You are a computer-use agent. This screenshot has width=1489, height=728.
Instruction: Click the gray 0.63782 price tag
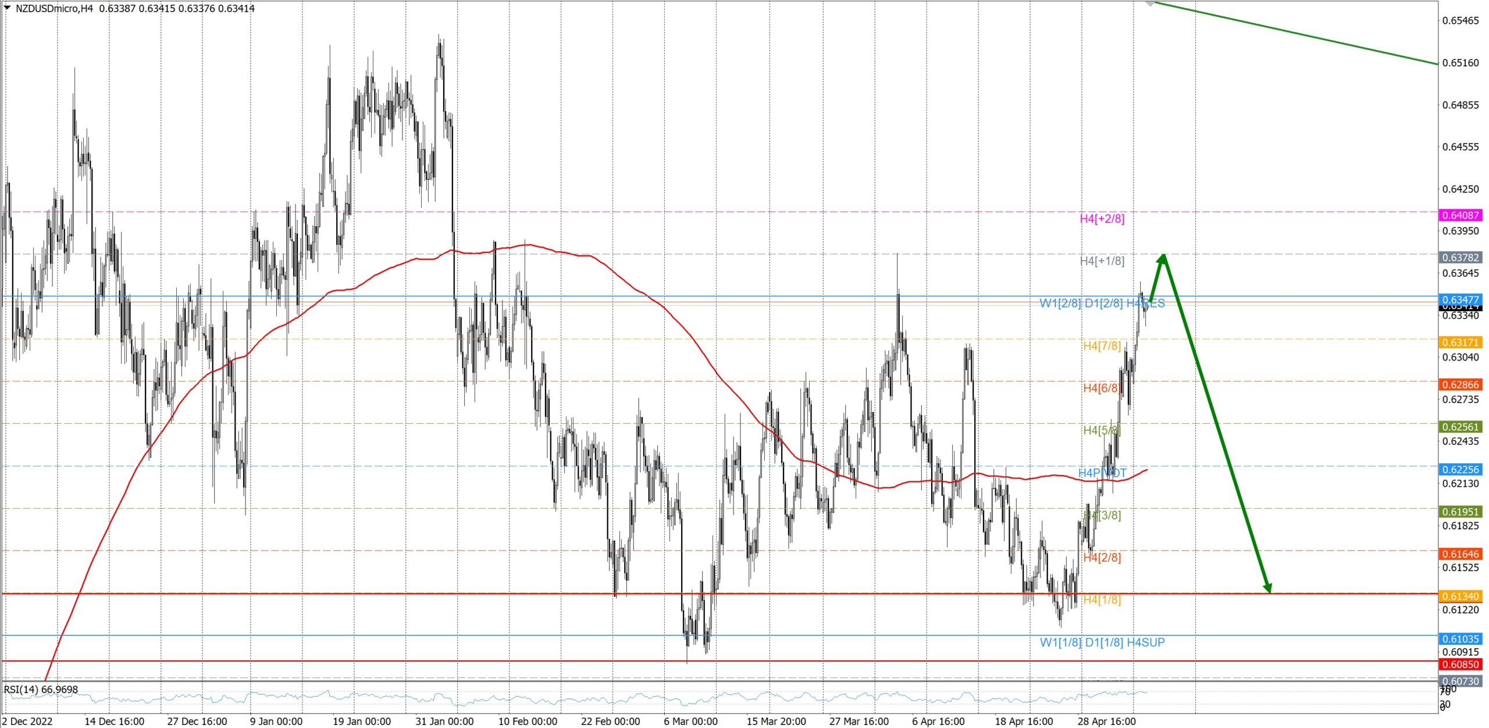click(x=1460, y=258)
